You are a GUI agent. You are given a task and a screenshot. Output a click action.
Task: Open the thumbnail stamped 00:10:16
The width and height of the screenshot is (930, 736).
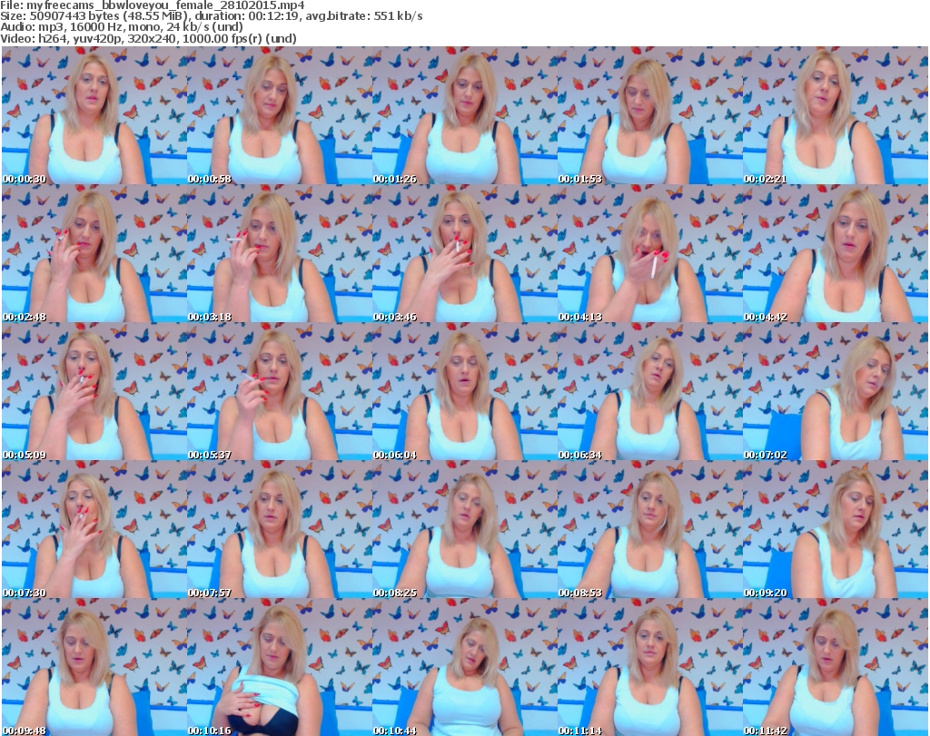click(280, 667)
